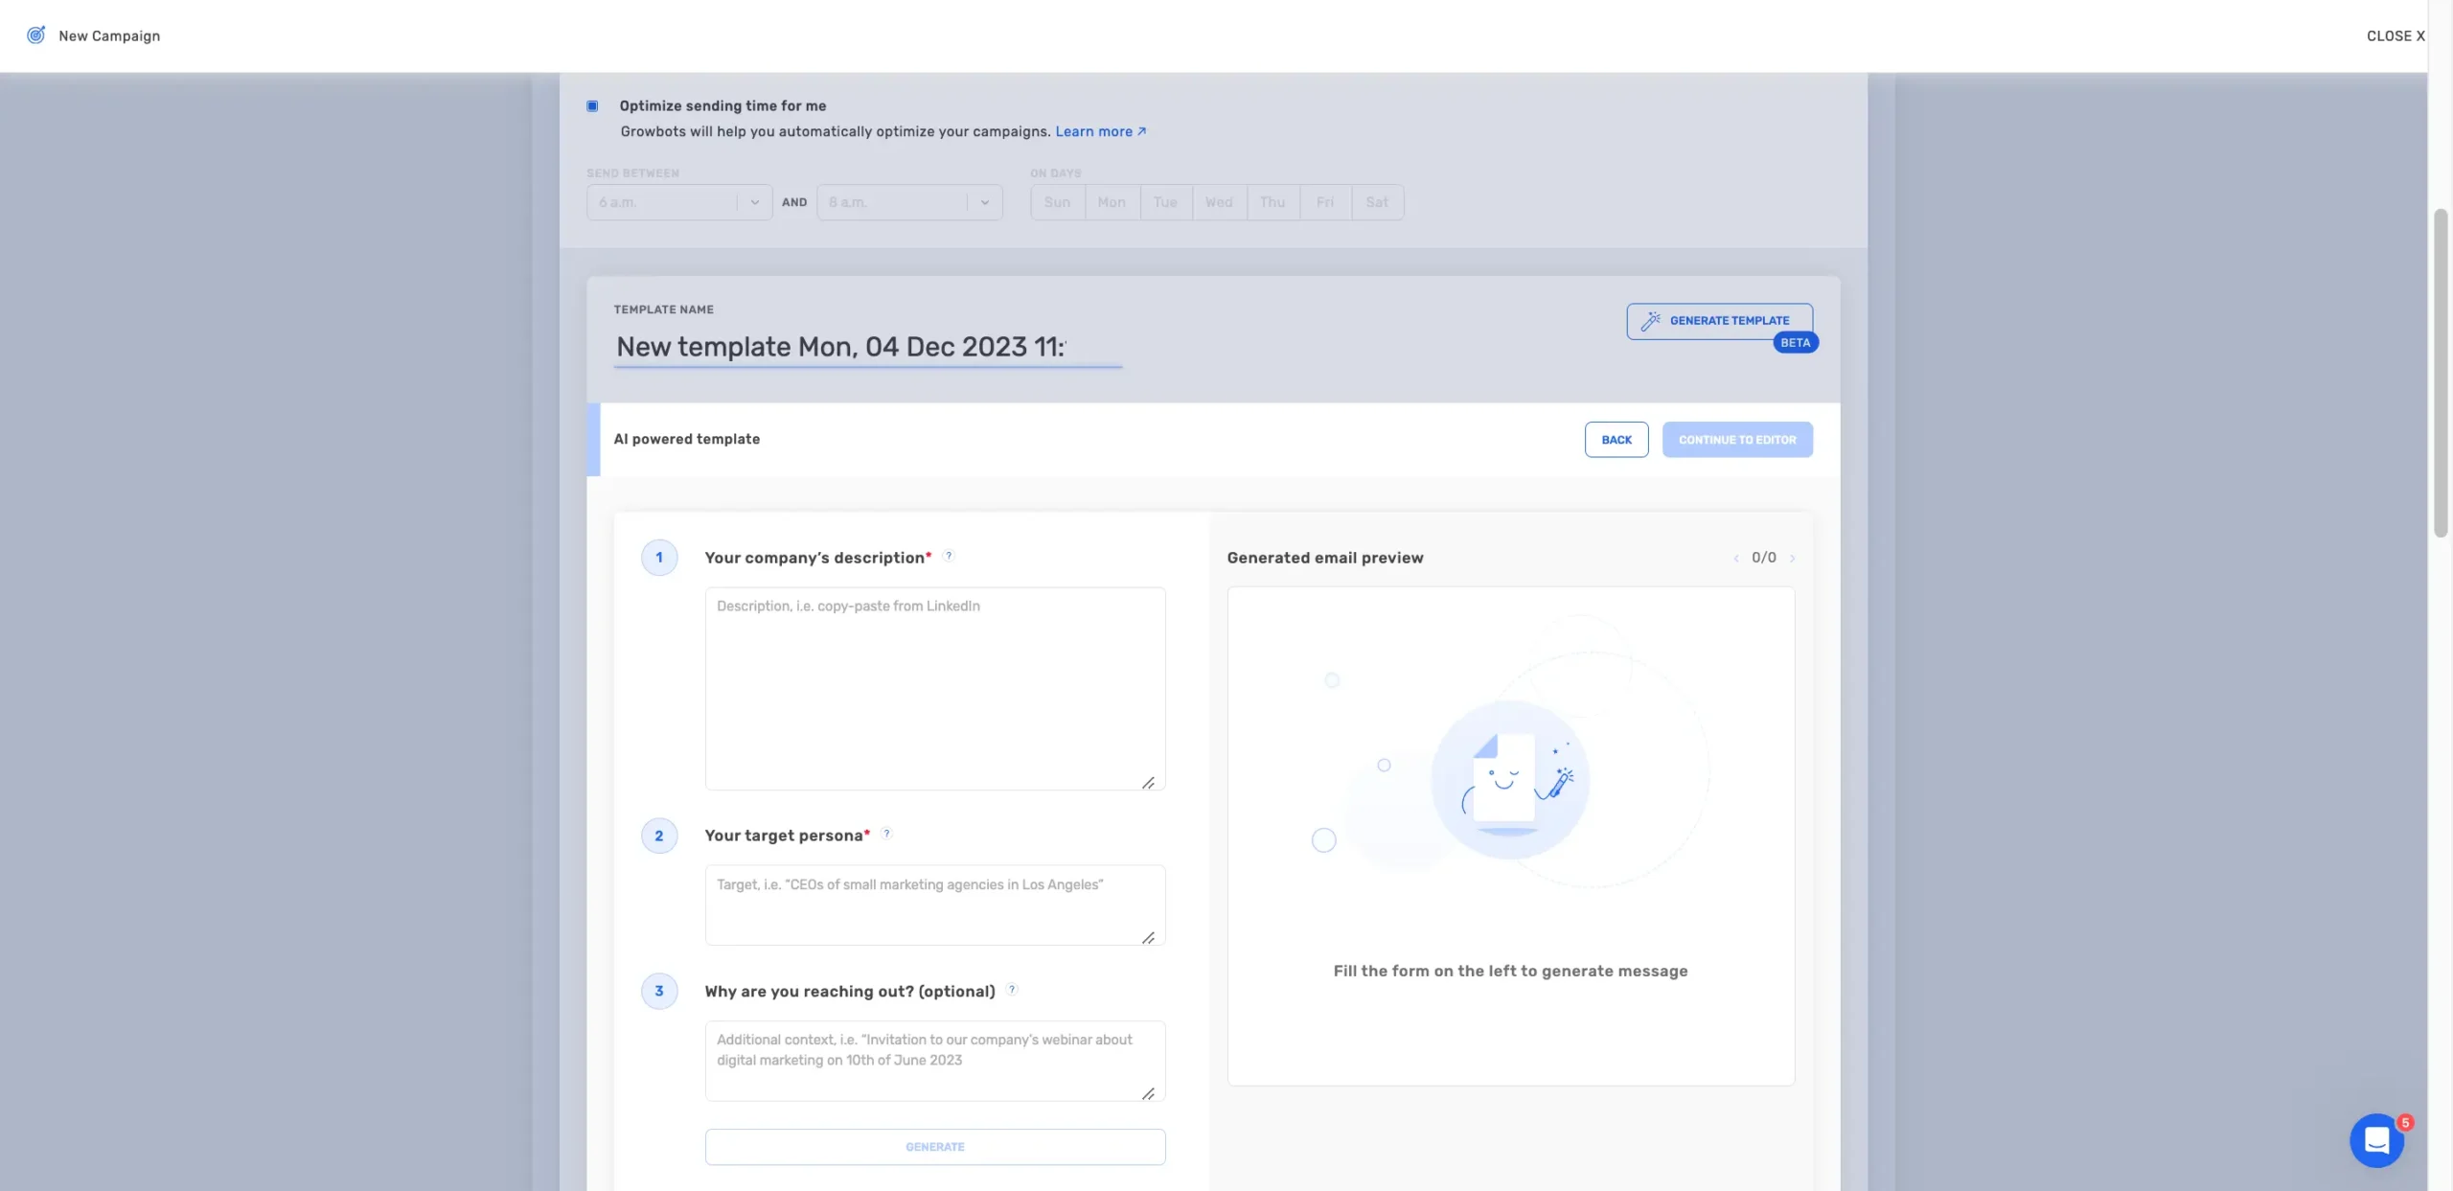
Task: Click previous arrow in email preview pager
Action: pyautogui.click(x=1735, y=558)
